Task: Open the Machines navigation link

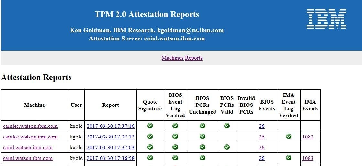Action: coord(172,58)
